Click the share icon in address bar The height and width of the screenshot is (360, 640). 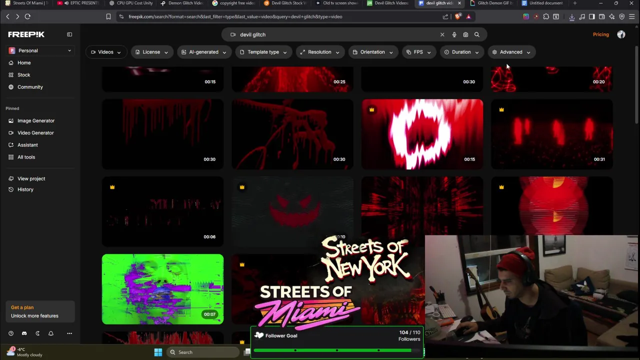445,16
